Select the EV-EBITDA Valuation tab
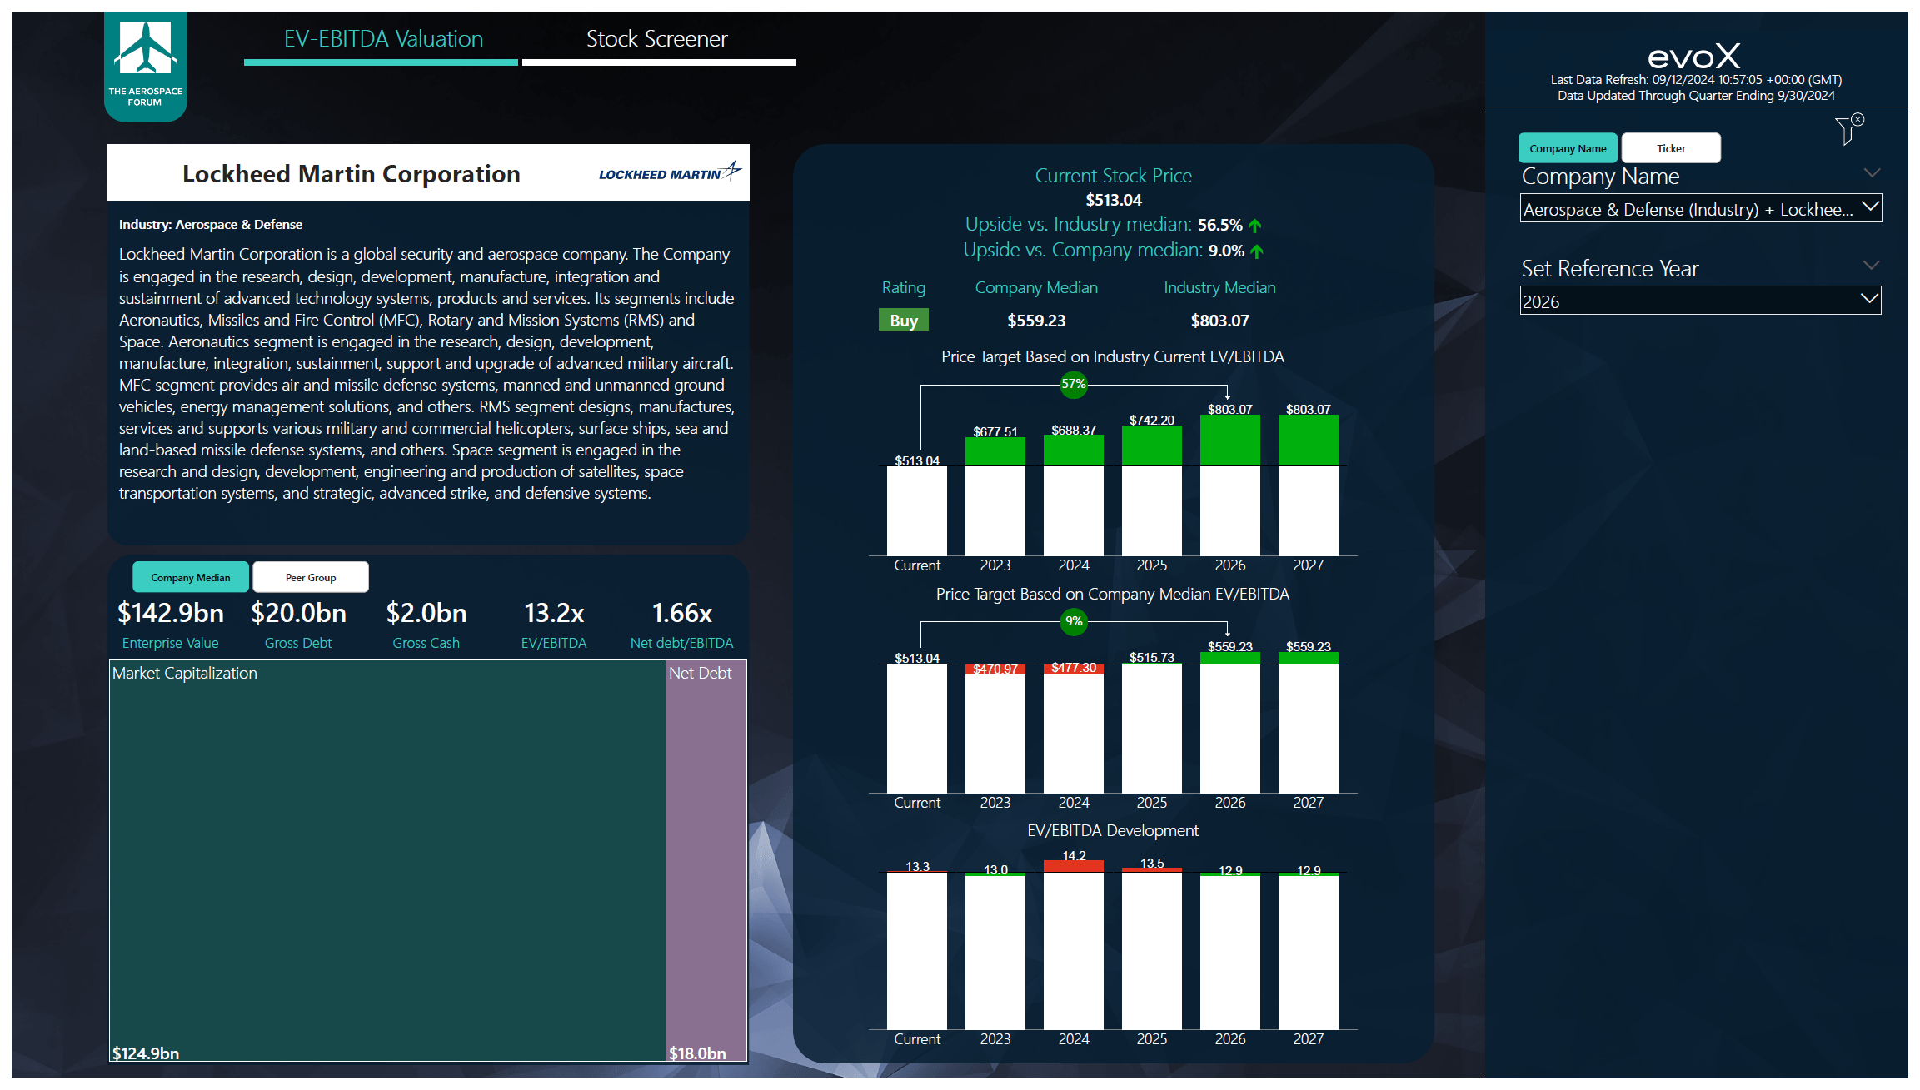Screen dimensions: 1920x1090 pos(382,38)
